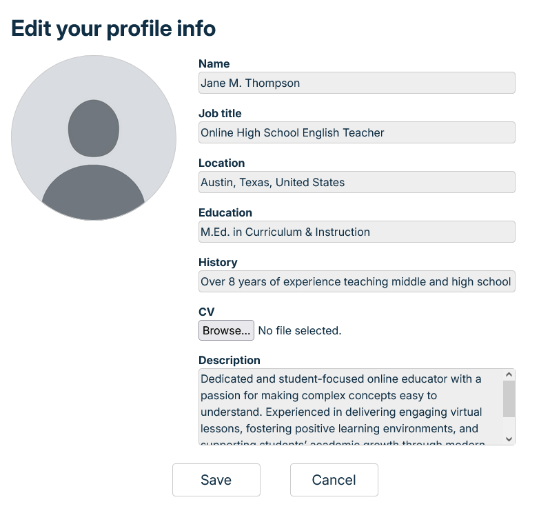Click the 'Edit your profile info' heading

(x=114, y=28)
